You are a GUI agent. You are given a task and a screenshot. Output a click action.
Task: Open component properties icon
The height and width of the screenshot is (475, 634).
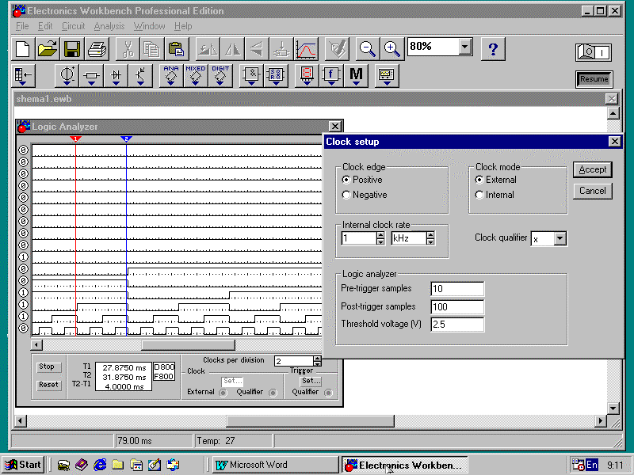tap(337, 49)
